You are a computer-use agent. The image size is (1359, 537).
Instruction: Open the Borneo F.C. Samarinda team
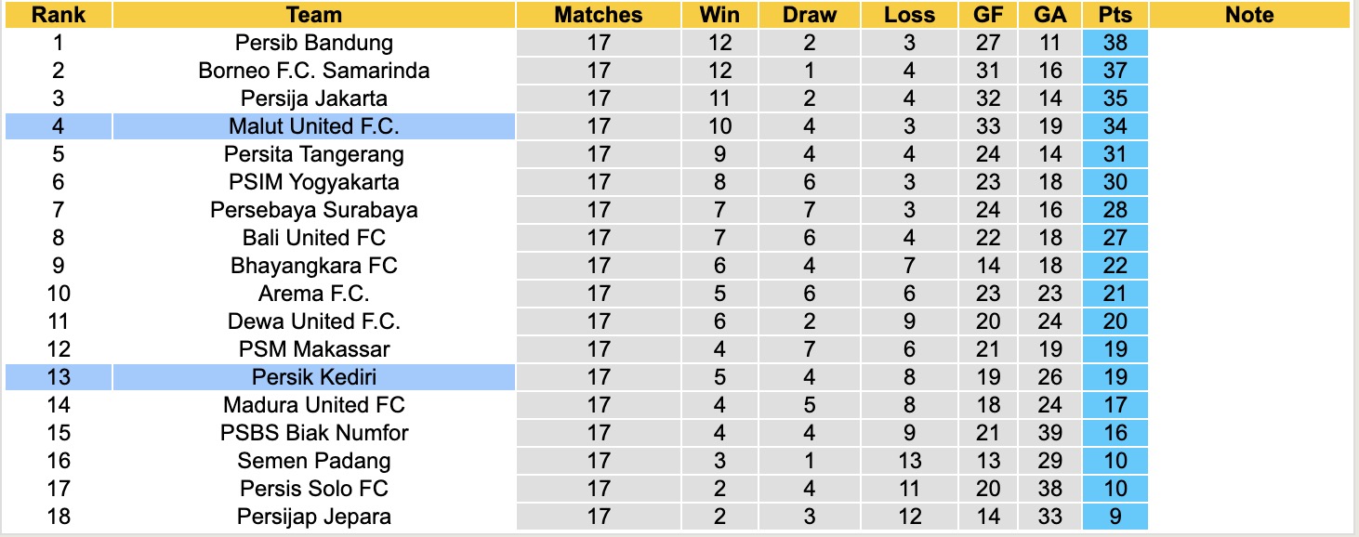pos(314,71)
